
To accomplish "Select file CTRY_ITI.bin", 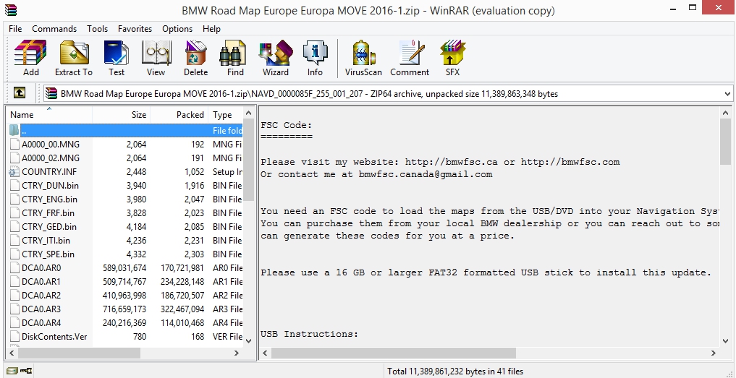I will click(x=46, y=240).
